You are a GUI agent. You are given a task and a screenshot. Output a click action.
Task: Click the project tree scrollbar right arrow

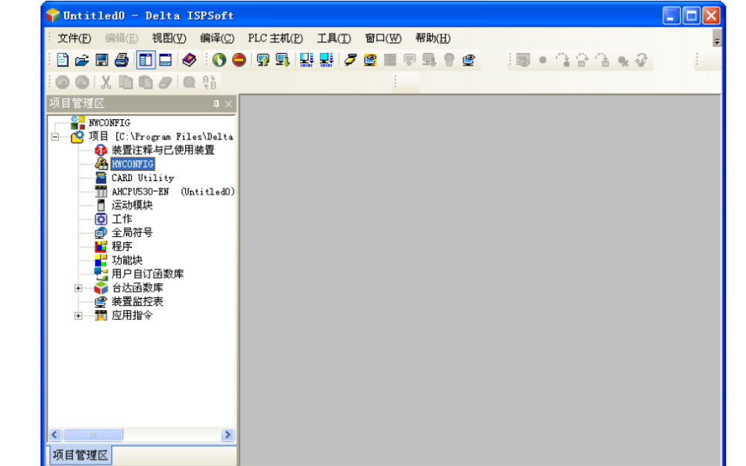pyautogui.click(x=228, y=435)
